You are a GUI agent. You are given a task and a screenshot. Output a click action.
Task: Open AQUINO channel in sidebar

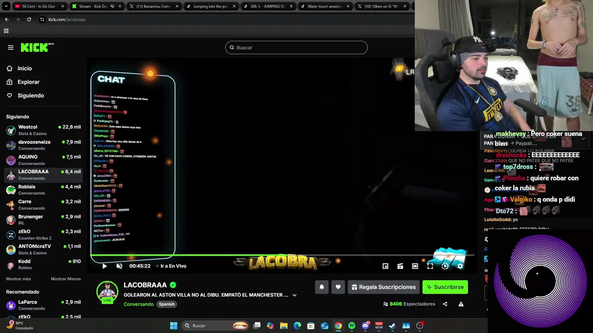click(44, 160)
